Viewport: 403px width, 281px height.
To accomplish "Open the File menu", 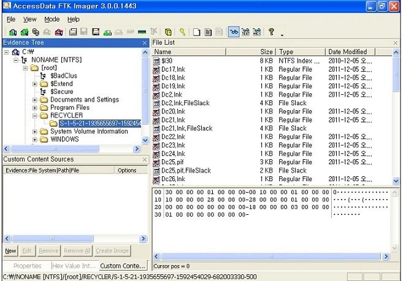I will coord(11,19).
